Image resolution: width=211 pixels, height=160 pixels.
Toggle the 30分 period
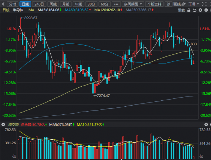tap(91, 4)
